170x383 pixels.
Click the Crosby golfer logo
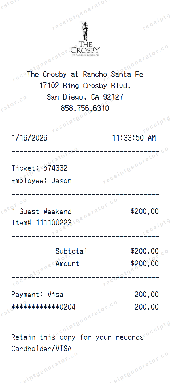click(x=85, y=38)
